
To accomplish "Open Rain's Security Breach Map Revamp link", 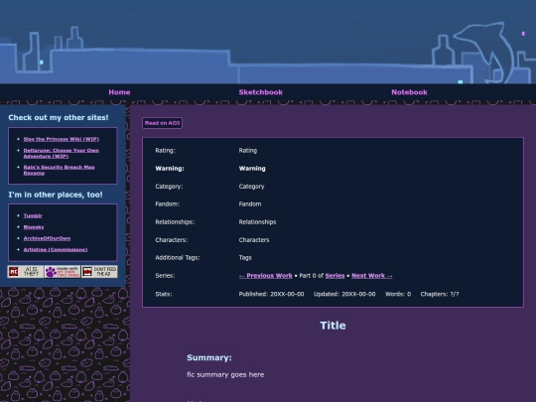I will (59, 170).
